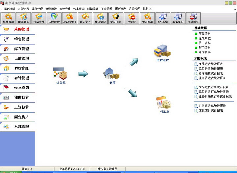Open the 库存盘点 toolbar icon
The width and height of the screenshot is (237, 173).
[23, 18]
